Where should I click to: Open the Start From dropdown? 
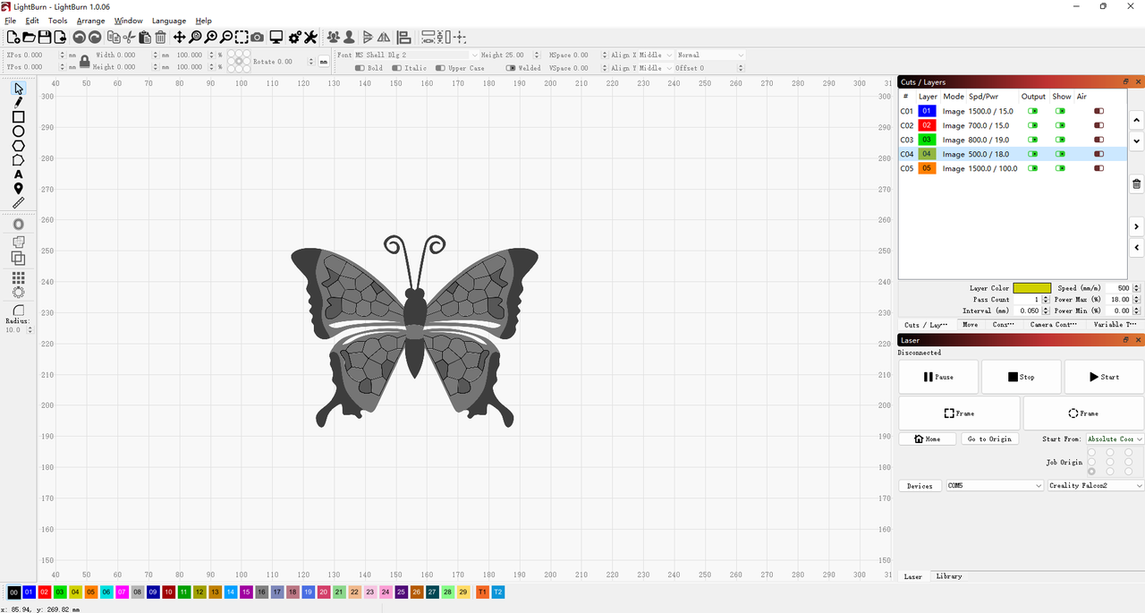pos(1115,438)
